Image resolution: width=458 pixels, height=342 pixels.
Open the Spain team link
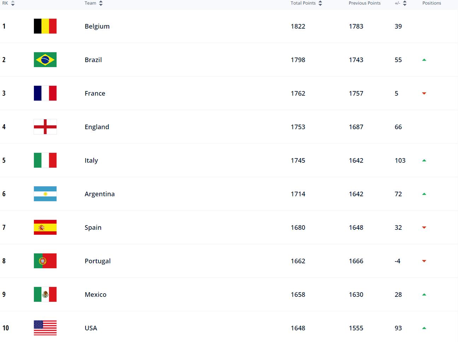point(93,228)
